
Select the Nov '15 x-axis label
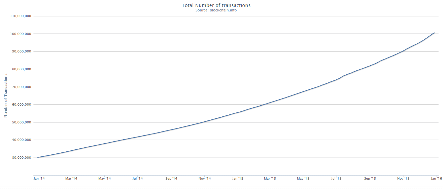[x=403, y=178]
